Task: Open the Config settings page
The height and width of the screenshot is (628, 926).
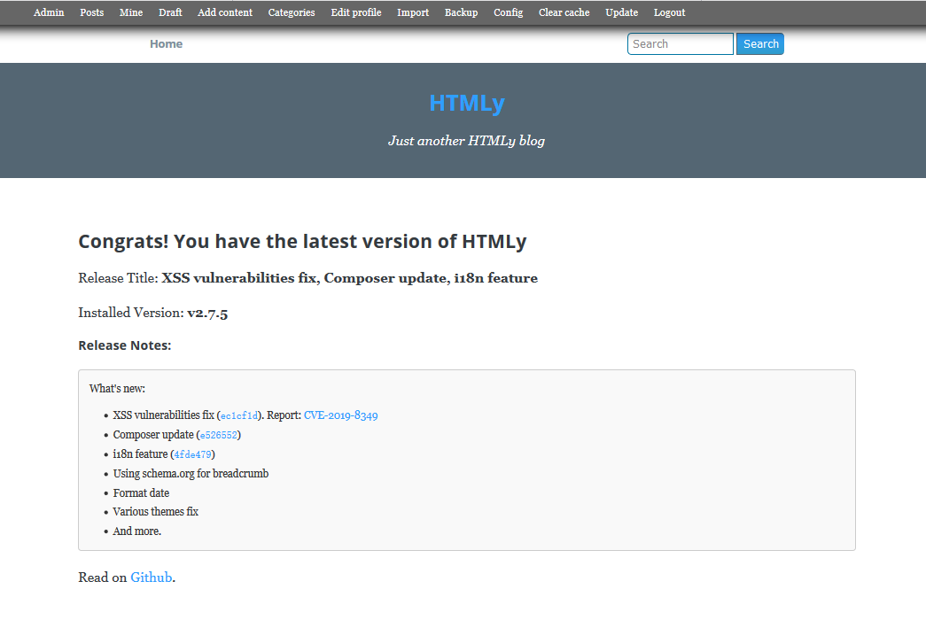Action: click(508, 12)
